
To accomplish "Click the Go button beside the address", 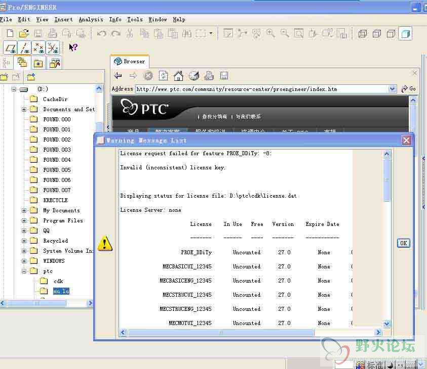I will 408,88.
